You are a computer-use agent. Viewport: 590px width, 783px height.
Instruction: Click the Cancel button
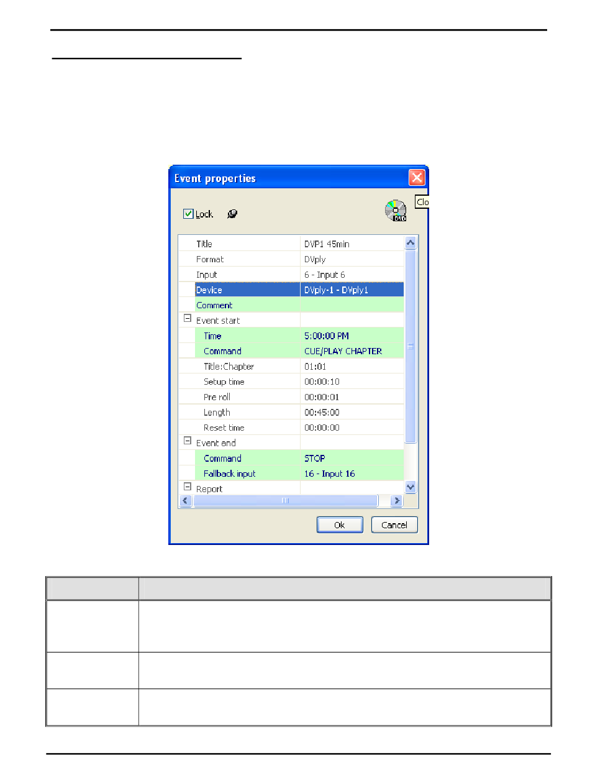click(394, 525)
